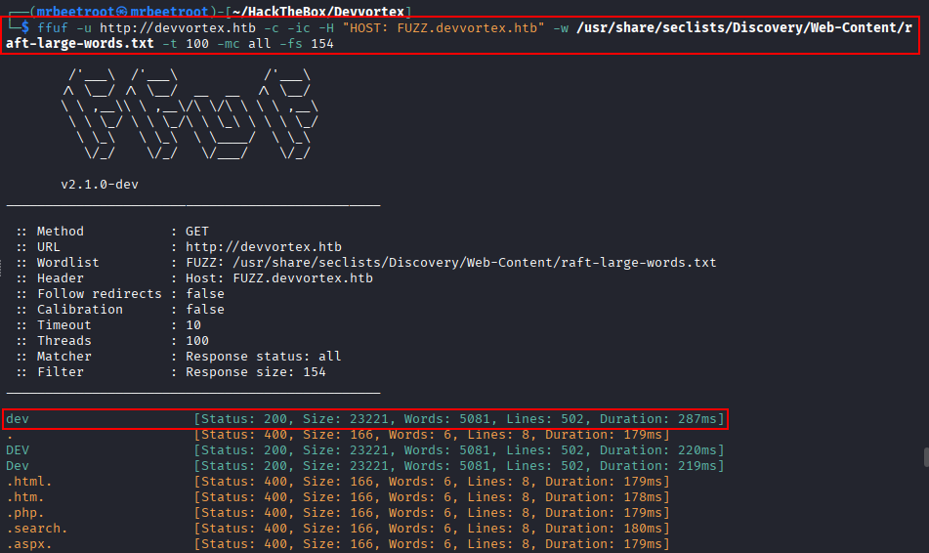Image resolution: width=929 pixels, height=553 pixels.
Task: Click the "GET" method value
Action: (197, 232)
